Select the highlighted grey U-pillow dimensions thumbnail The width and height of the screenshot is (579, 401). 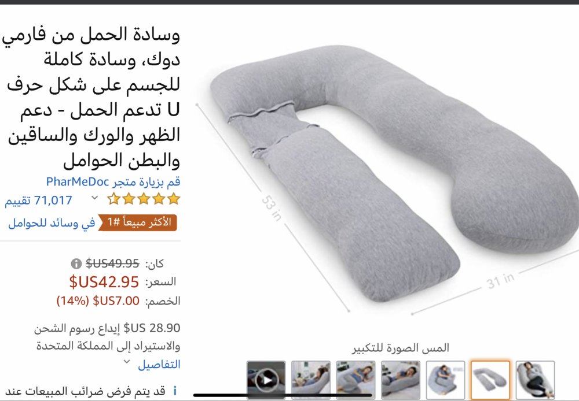pos(490,380)
